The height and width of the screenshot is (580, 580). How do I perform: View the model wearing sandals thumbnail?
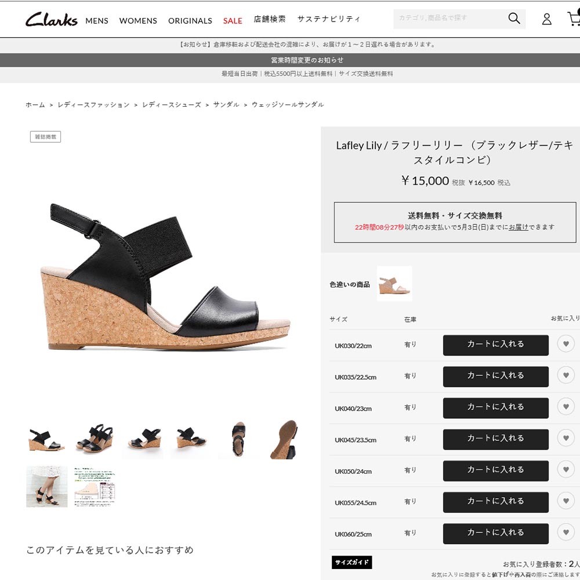46,487
